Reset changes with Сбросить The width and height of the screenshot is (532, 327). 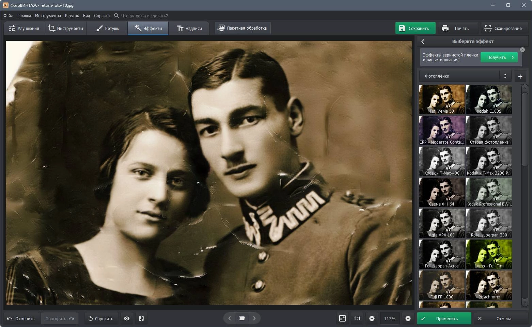101,318
